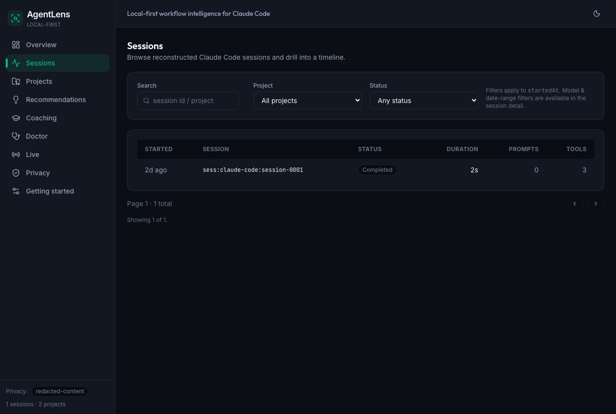616x414 pixels.
Task: Focus the session id / project search field
Action: (x=188, y=101)
